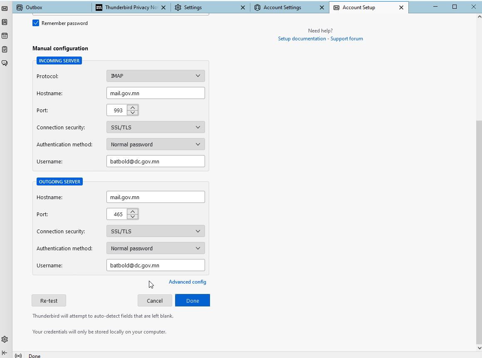Open Settings gear in sidebar
This screenshot has width=482, height=358.
click(x=5, y=339)
